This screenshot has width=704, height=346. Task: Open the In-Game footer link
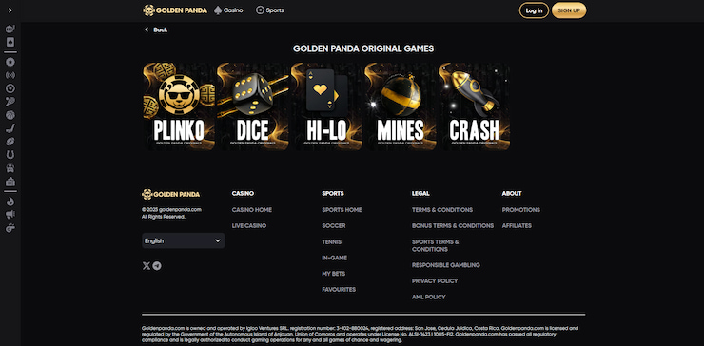(335, 258)
